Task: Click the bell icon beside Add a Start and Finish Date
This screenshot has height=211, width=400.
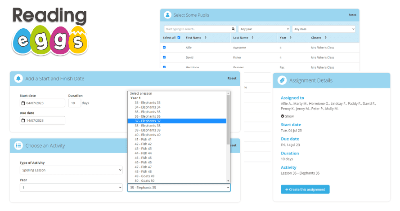Action: tap(18, 78)
